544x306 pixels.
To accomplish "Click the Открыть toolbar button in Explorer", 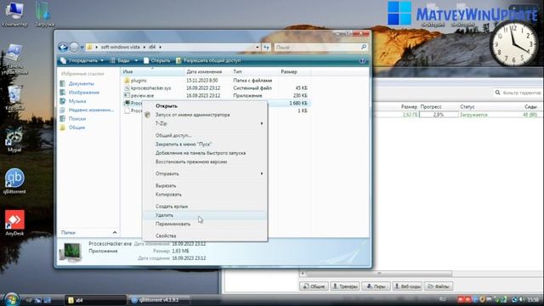I will 156,60.
